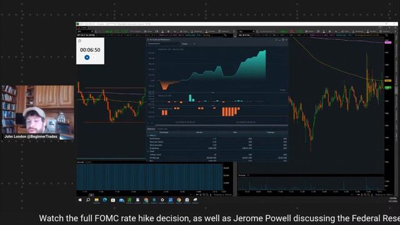Pop out the account performance panel
Viewport: 400px width, 225px height.
[276, 39]
